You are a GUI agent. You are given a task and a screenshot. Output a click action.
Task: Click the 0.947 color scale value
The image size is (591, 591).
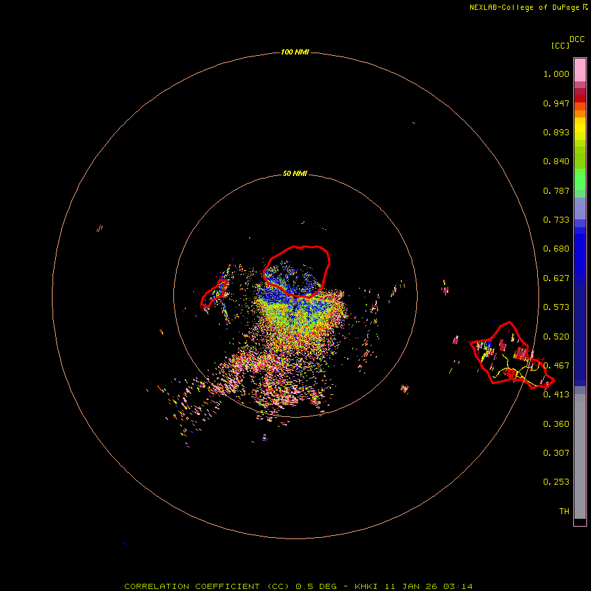point(556,103)
